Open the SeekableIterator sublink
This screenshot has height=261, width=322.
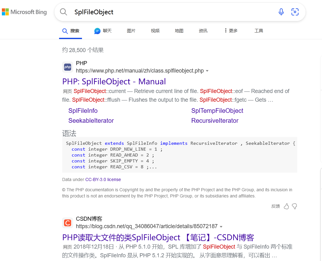(x=91, y=121)
